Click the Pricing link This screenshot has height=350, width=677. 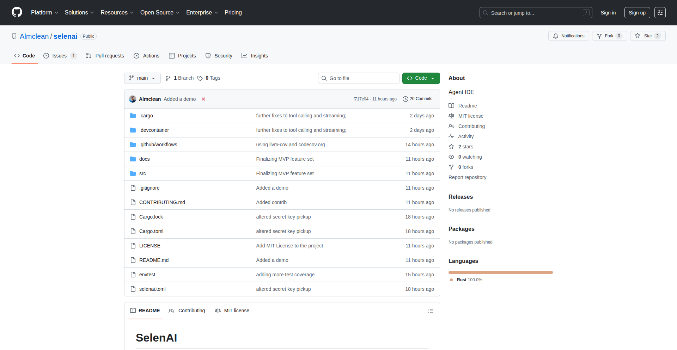coord(233,13)
